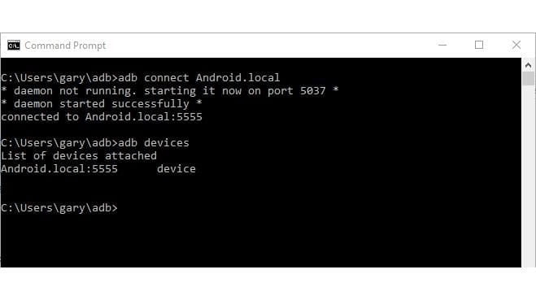This screenshot has width=536, height=300.
Task: Click the vertical scrollbar thumb
Action: (528, 79)
